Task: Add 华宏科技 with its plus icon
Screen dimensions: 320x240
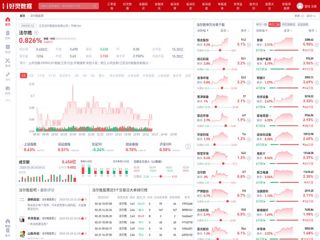Action: pos(249,139)
